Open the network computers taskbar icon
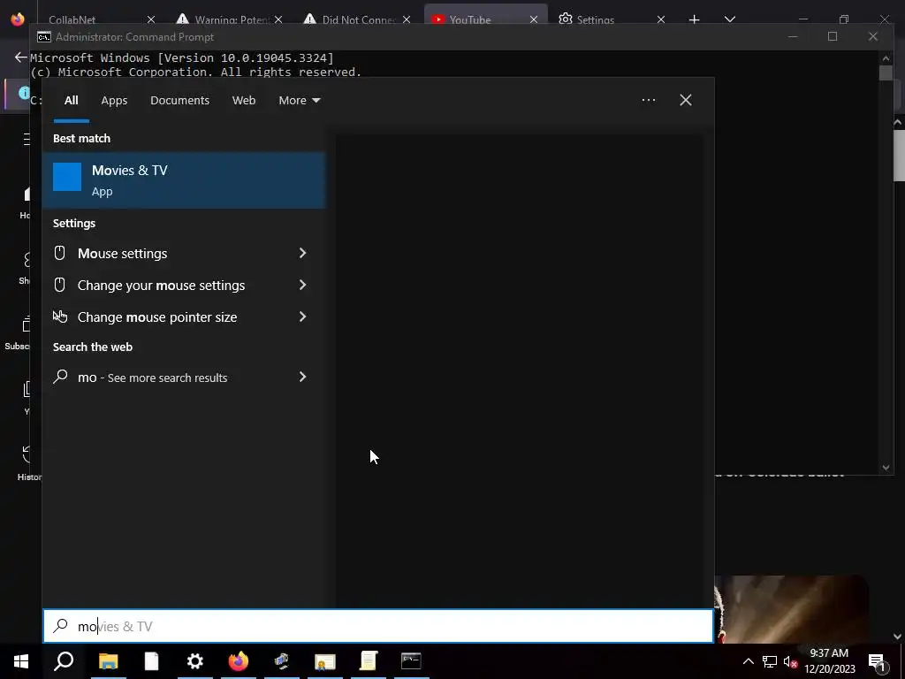Screen dimensions: 905x679 click(282, 661)
